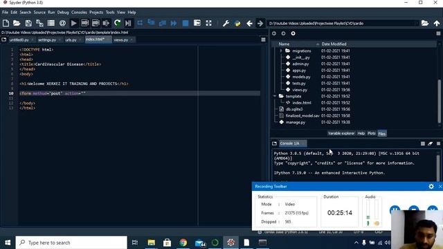The image size is (443, 249).
Task: Clear console variables with eraser icon
Action: click(x=430, y=143)
